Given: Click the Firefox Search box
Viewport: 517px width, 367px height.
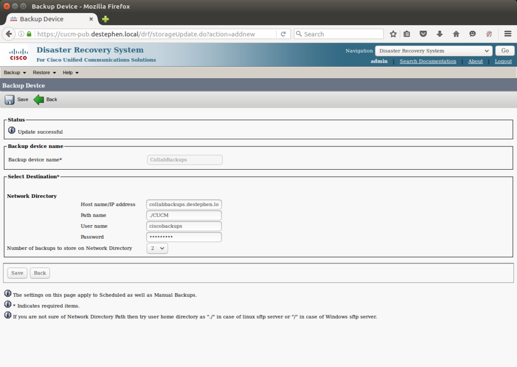Looking at the screenshot, I should click(x=339, y=34).
